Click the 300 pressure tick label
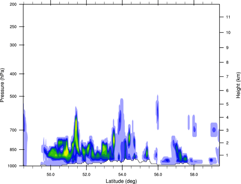 point(13,45)
